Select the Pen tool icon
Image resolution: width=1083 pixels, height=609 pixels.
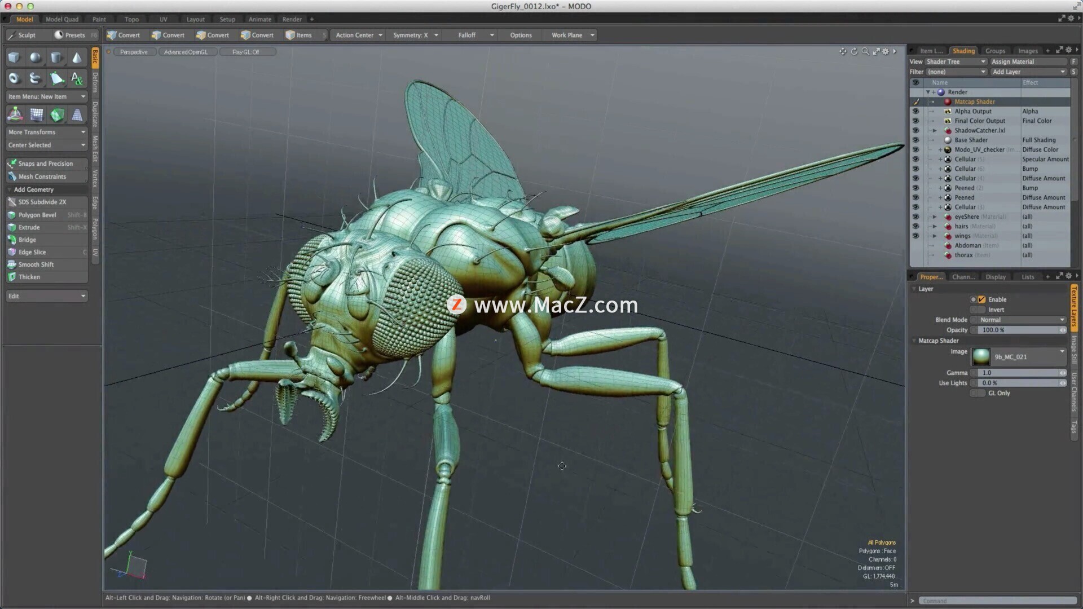(x=56, y=78)
